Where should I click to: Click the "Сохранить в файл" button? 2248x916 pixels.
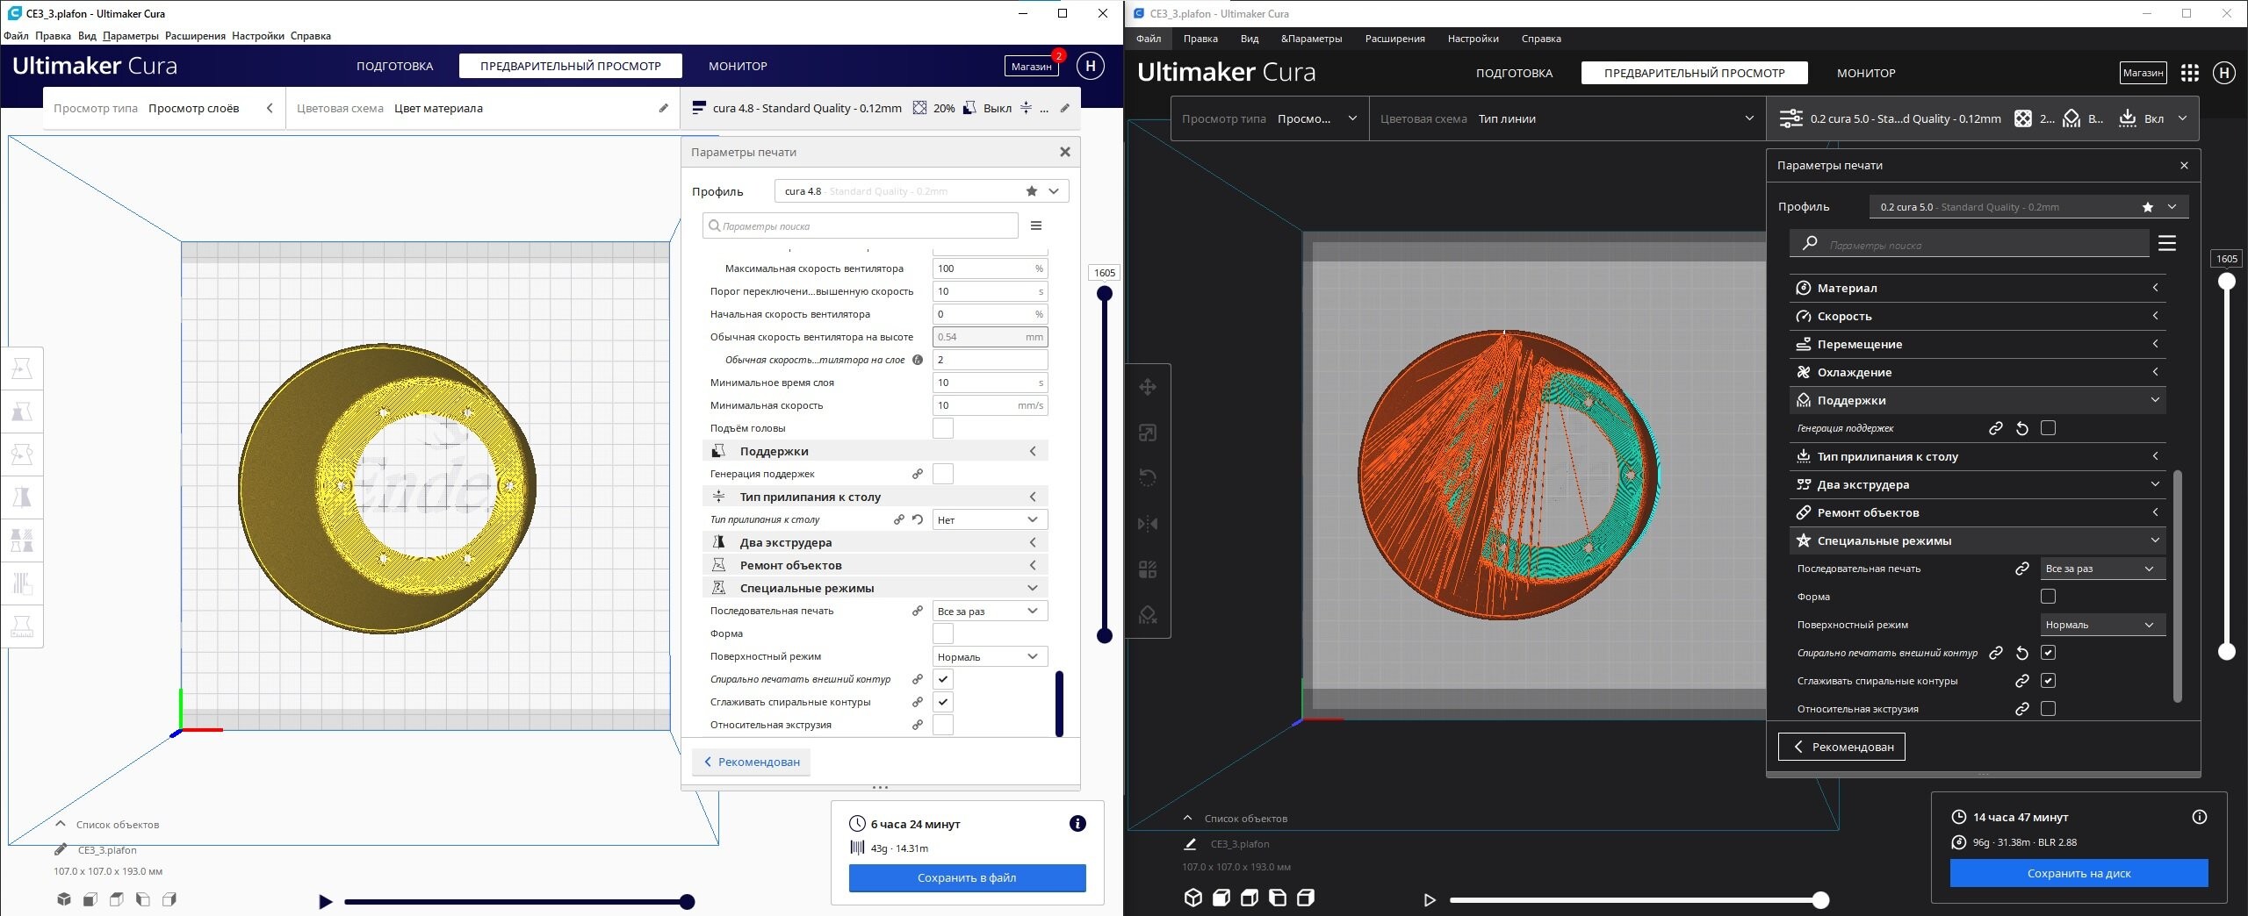coord(967,877)
